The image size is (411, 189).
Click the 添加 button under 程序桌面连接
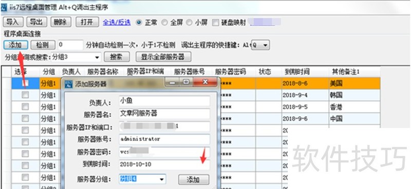click(x=15, y=45)
